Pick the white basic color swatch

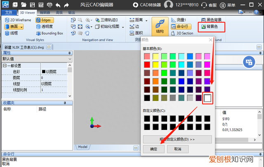pos(207,98)
